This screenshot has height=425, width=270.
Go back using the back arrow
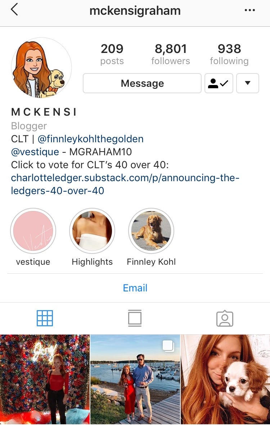pos(14,10)
